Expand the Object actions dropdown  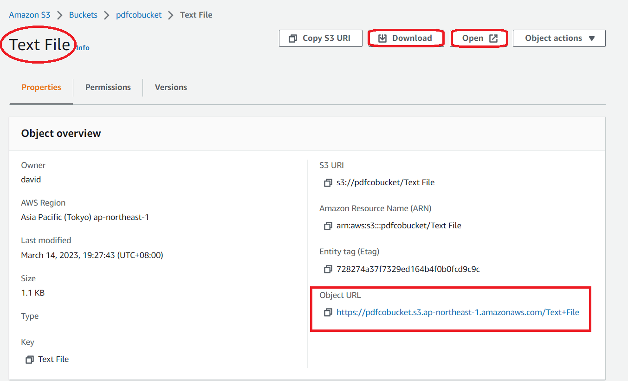[x=559, y=39]
